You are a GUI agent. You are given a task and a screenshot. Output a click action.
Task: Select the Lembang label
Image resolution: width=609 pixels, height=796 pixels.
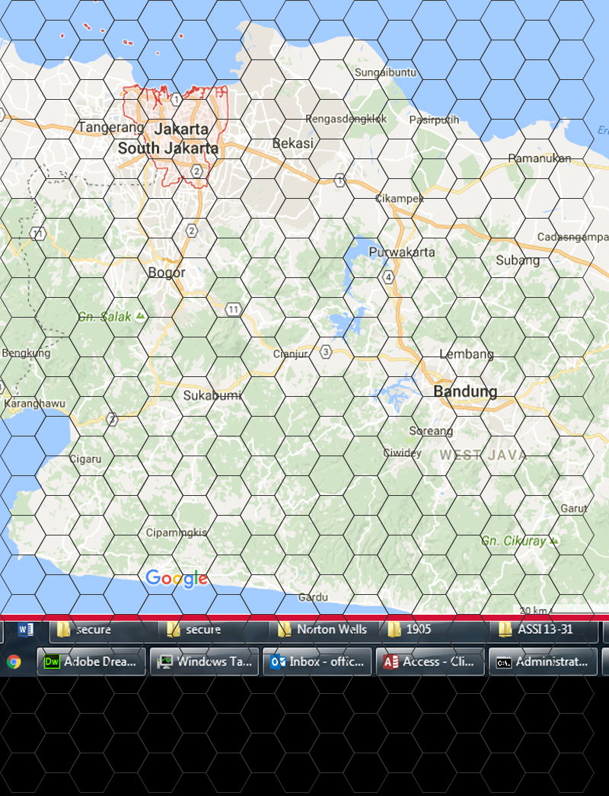pyautogui.click(x=467, y=354)
